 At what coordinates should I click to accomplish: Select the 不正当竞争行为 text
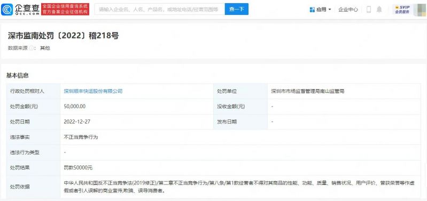pos(81,137)
